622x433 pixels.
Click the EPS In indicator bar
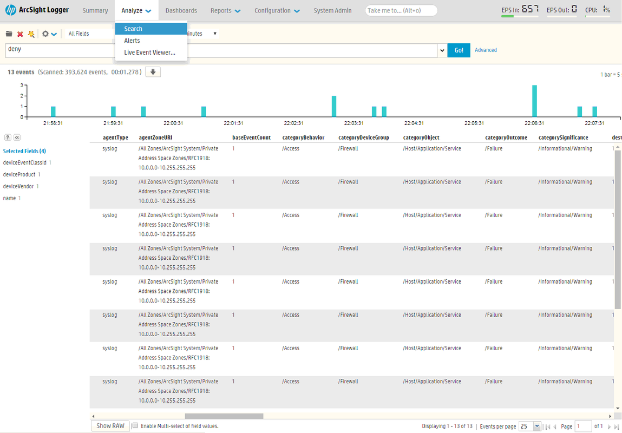click(x=520, y=16)
